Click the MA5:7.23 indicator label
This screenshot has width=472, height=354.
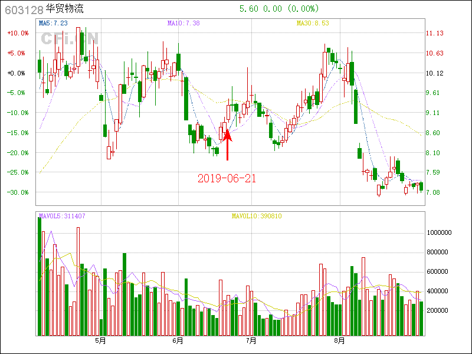[x=53, y=23]
